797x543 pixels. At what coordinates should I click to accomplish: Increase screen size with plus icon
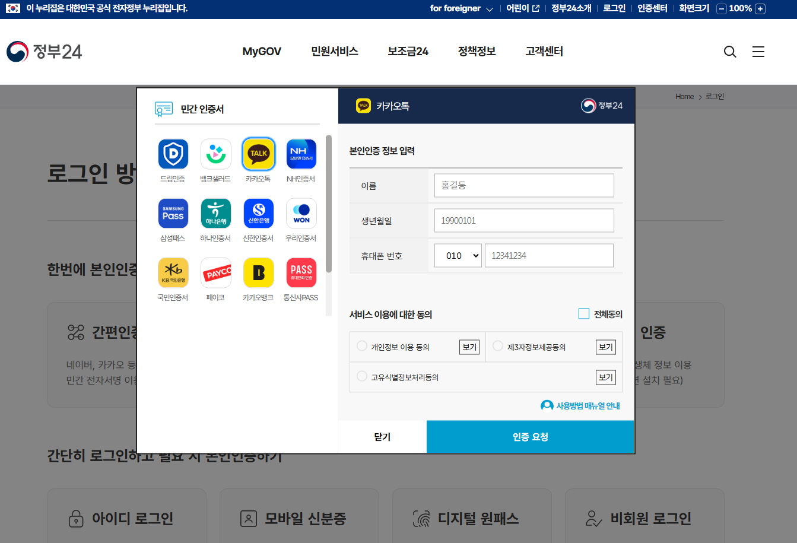tap(760, 9)
